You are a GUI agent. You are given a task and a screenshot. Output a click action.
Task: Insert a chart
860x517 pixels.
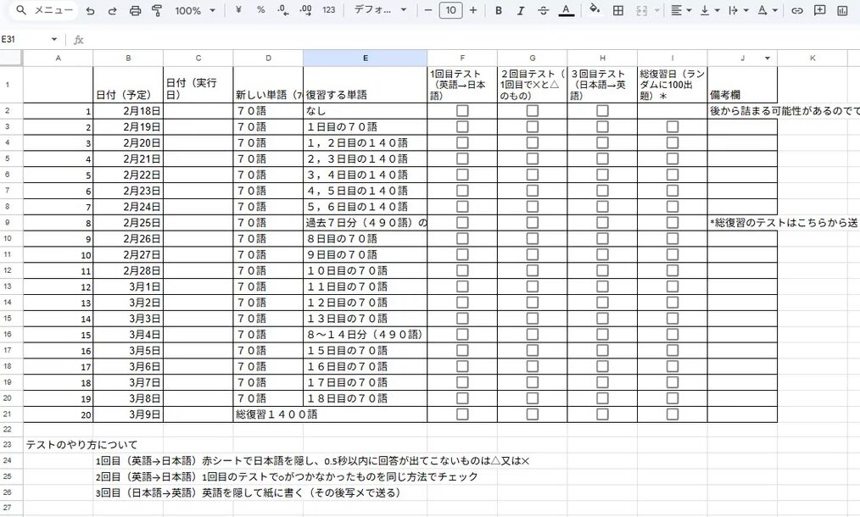pyautogui.click(x=842, y=10)
